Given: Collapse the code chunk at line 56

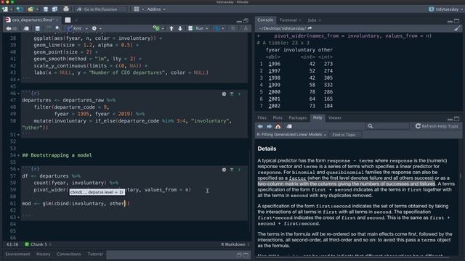Looking at the screenshot, I should click(x=19, y=169).
